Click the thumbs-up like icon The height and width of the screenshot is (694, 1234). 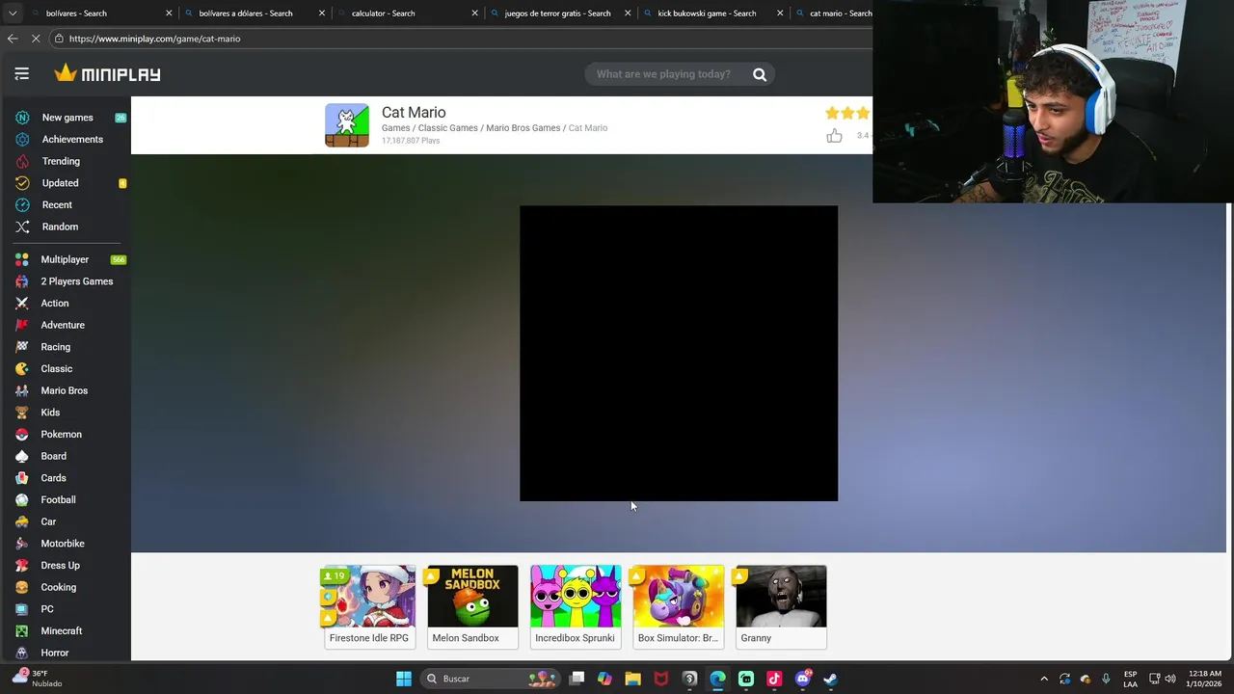834,136
